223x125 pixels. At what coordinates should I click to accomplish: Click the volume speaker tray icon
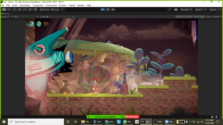pyautogui.click(x=202, y=122)
